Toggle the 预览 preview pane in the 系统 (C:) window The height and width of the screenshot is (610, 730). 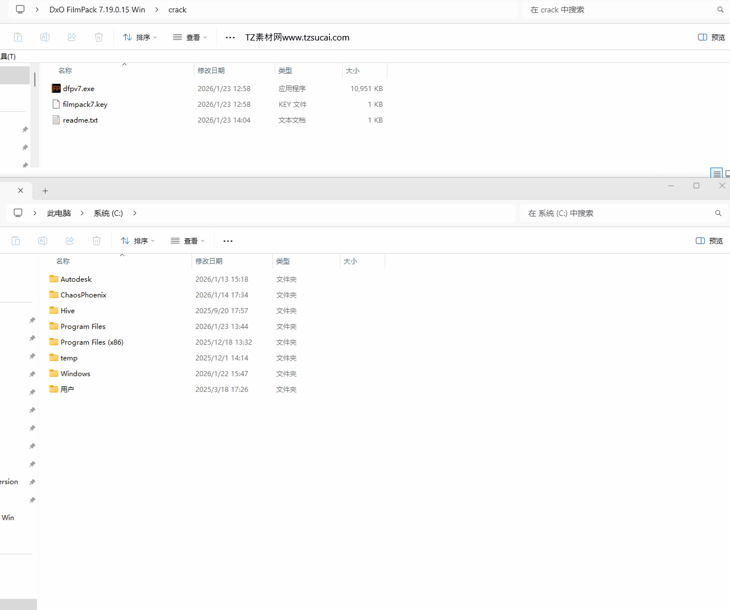click(709, 241)
